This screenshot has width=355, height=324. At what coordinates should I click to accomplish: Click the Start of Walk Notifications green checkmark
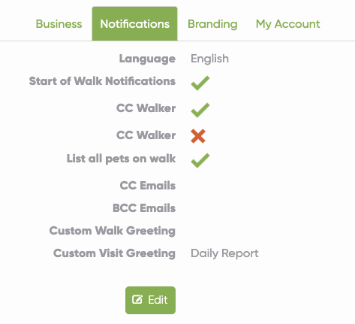[200, 83]
